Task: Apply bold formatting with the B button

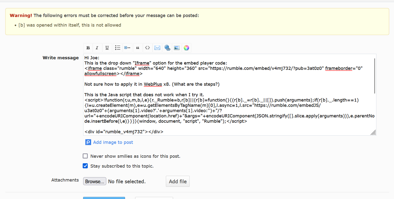Action: click(88, 48)
